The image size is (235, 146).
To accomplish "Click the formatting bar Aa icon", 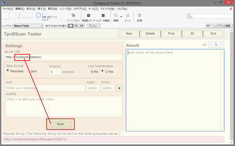I will (208, 26).
